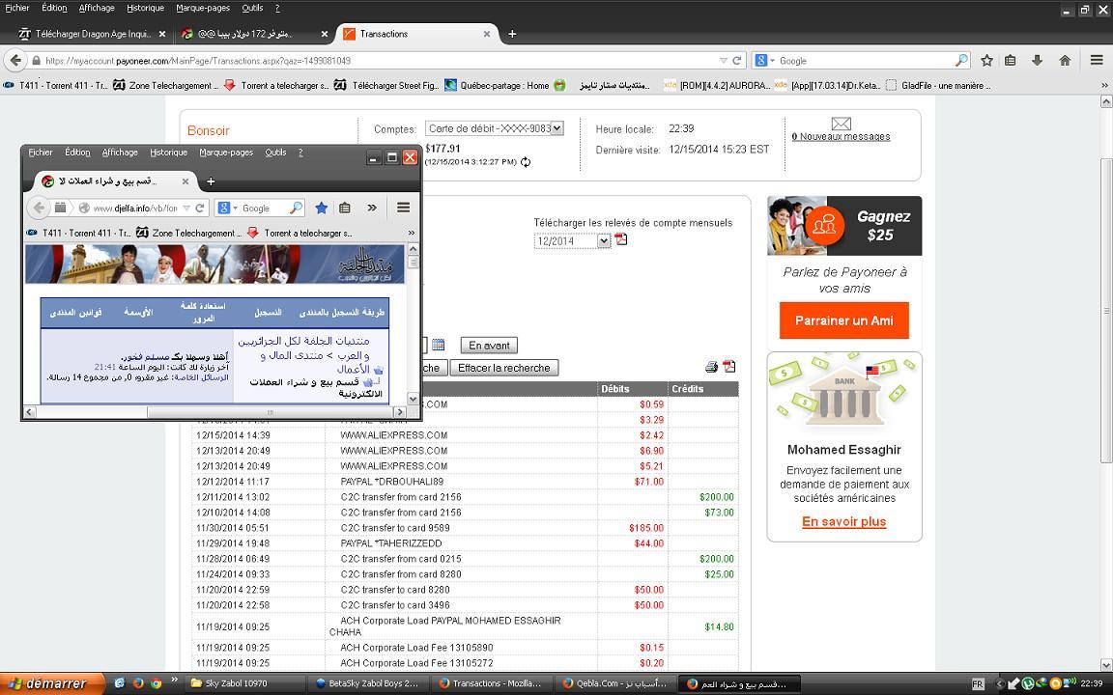Open Nouveaux messages link
The width and height of the screenshot is (1113, 695).
click(842, 137)
